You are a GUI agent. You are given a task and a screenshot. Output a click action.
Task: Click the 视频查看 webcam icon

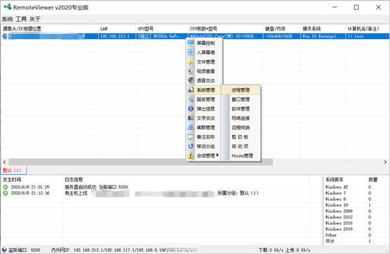point(190,71)
